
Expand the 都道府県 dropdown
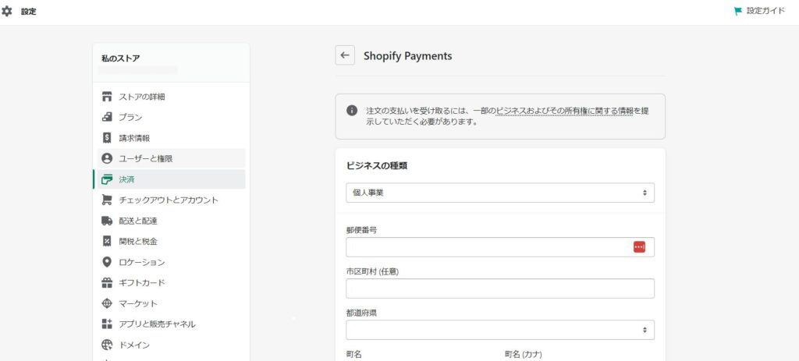click(500, 330)
